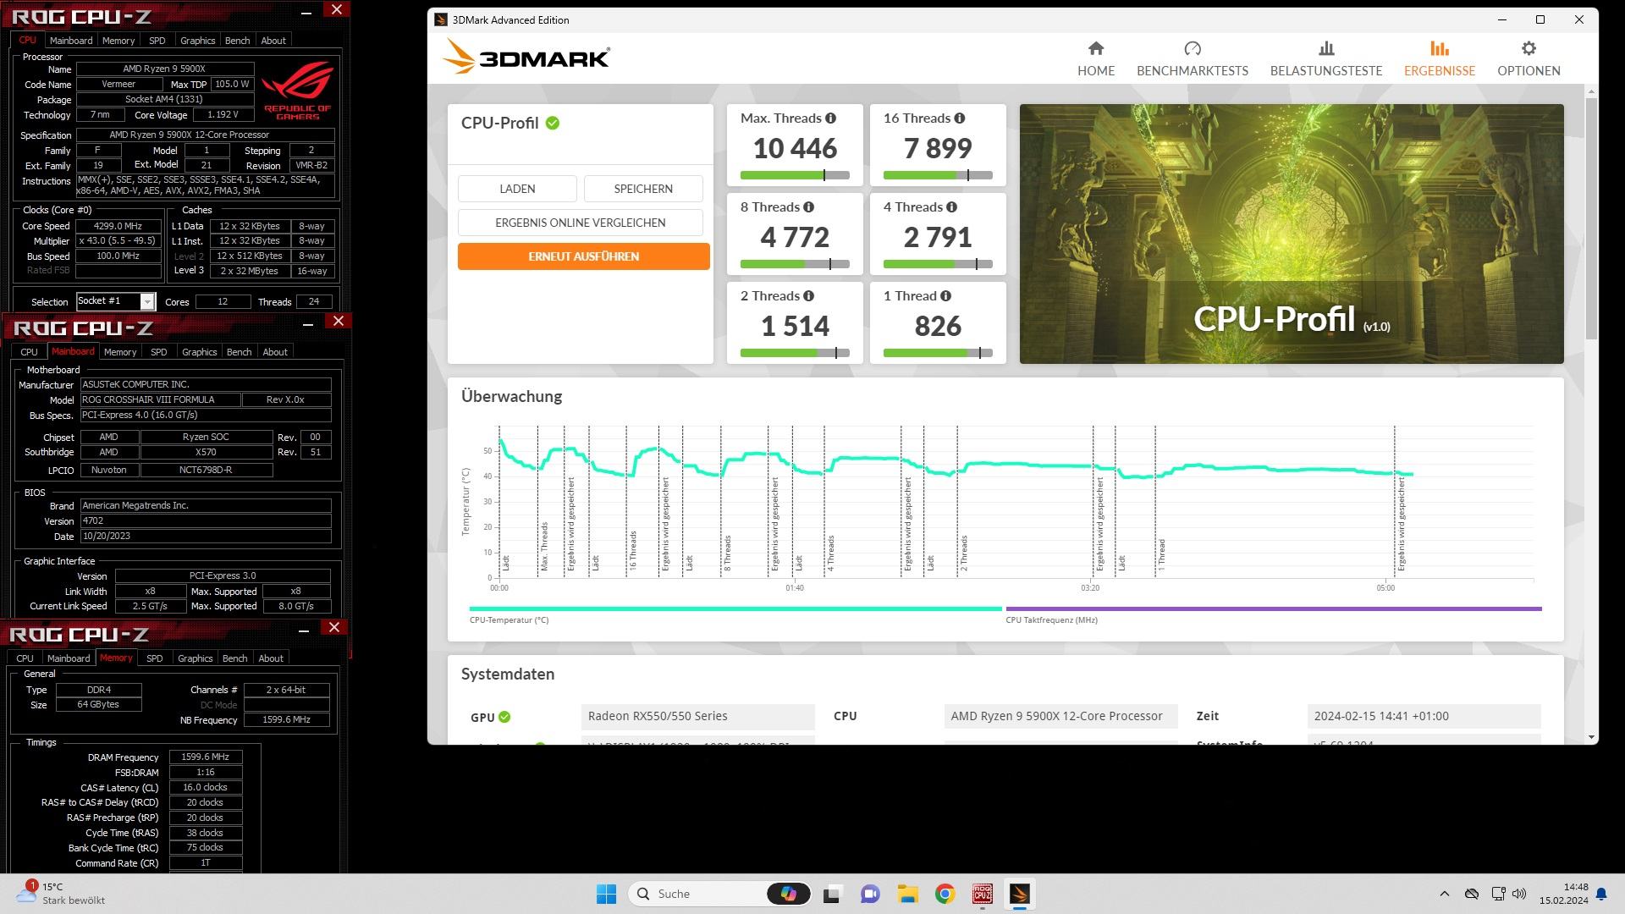The image size is (1625, 914).
Task: Click the green GPU status checkmark
Action: (x=504, y=717)
